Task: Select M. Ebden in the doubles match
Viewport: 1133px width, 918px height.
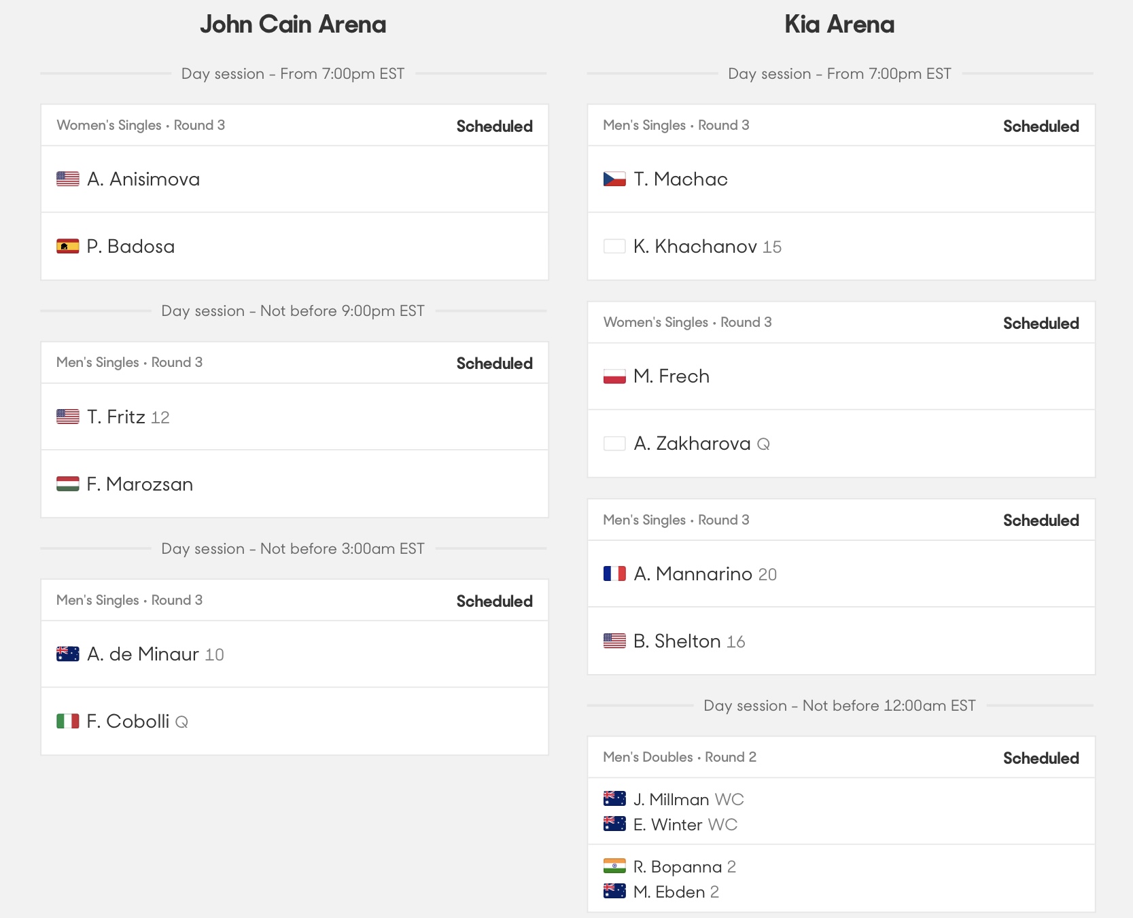Action: pyautogui.click(x=669, y=891)
